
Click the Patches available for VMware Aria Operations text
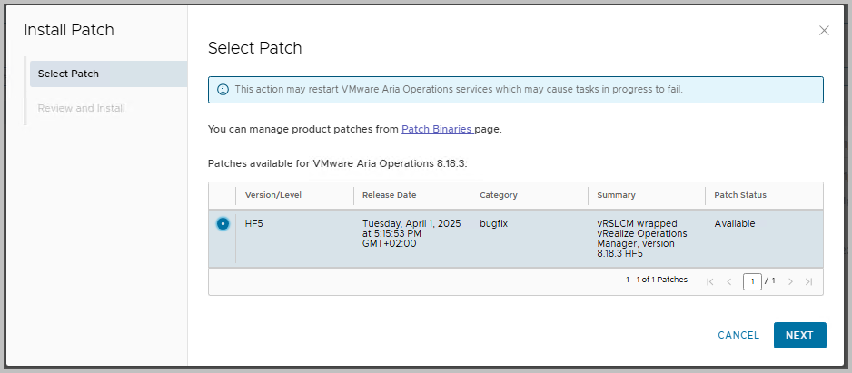(337, 163)
